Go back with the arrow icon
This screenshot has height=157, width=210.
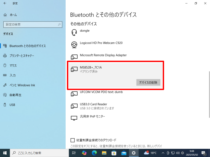[x=5, y=3]
